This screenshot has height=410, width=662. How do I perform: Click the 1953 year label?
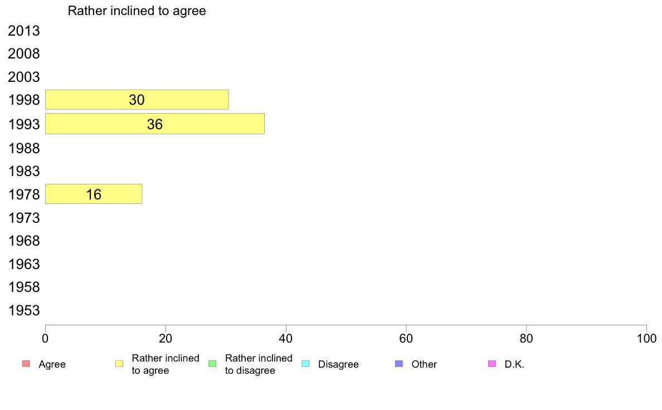coord(24,310)
